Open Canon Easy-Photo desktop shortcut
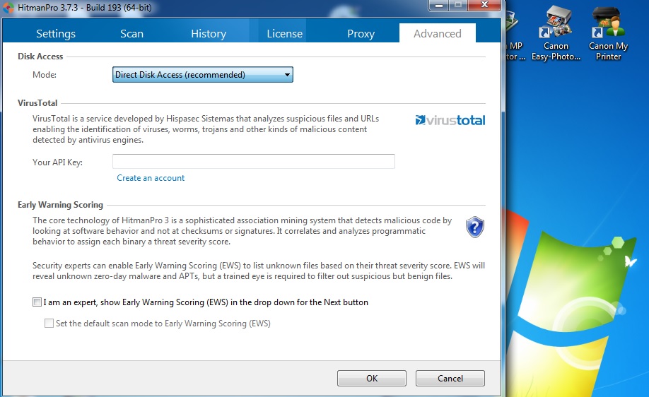 point(556,34)
